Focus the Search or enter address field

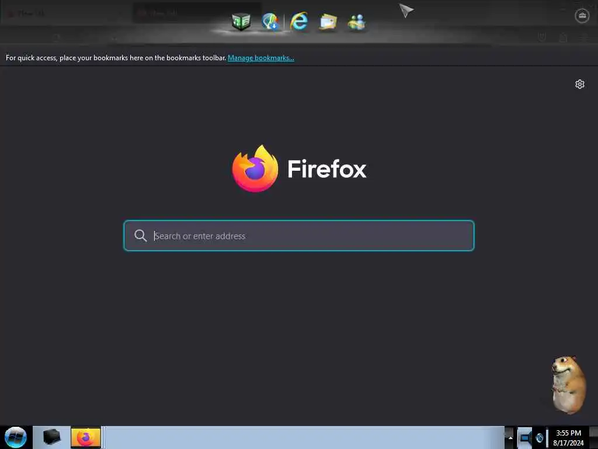point(299,236)
